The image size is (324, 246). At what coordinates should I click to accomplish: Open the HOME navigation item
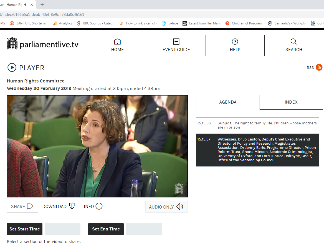117,46
